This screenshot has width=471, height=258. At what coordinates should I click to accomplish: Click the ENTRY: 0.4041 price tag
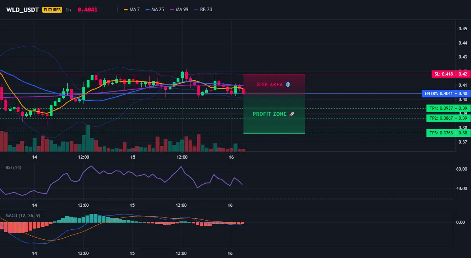pyautogui.click(x=438, y=94)
